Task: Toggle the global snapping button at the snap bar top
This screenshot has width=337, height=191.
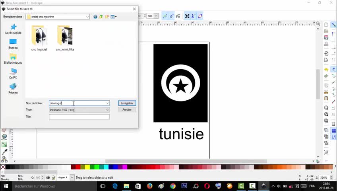Action: 333,25
